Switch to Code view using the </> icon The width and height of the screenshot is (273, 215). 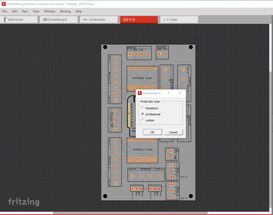click(x=165, y=19)
